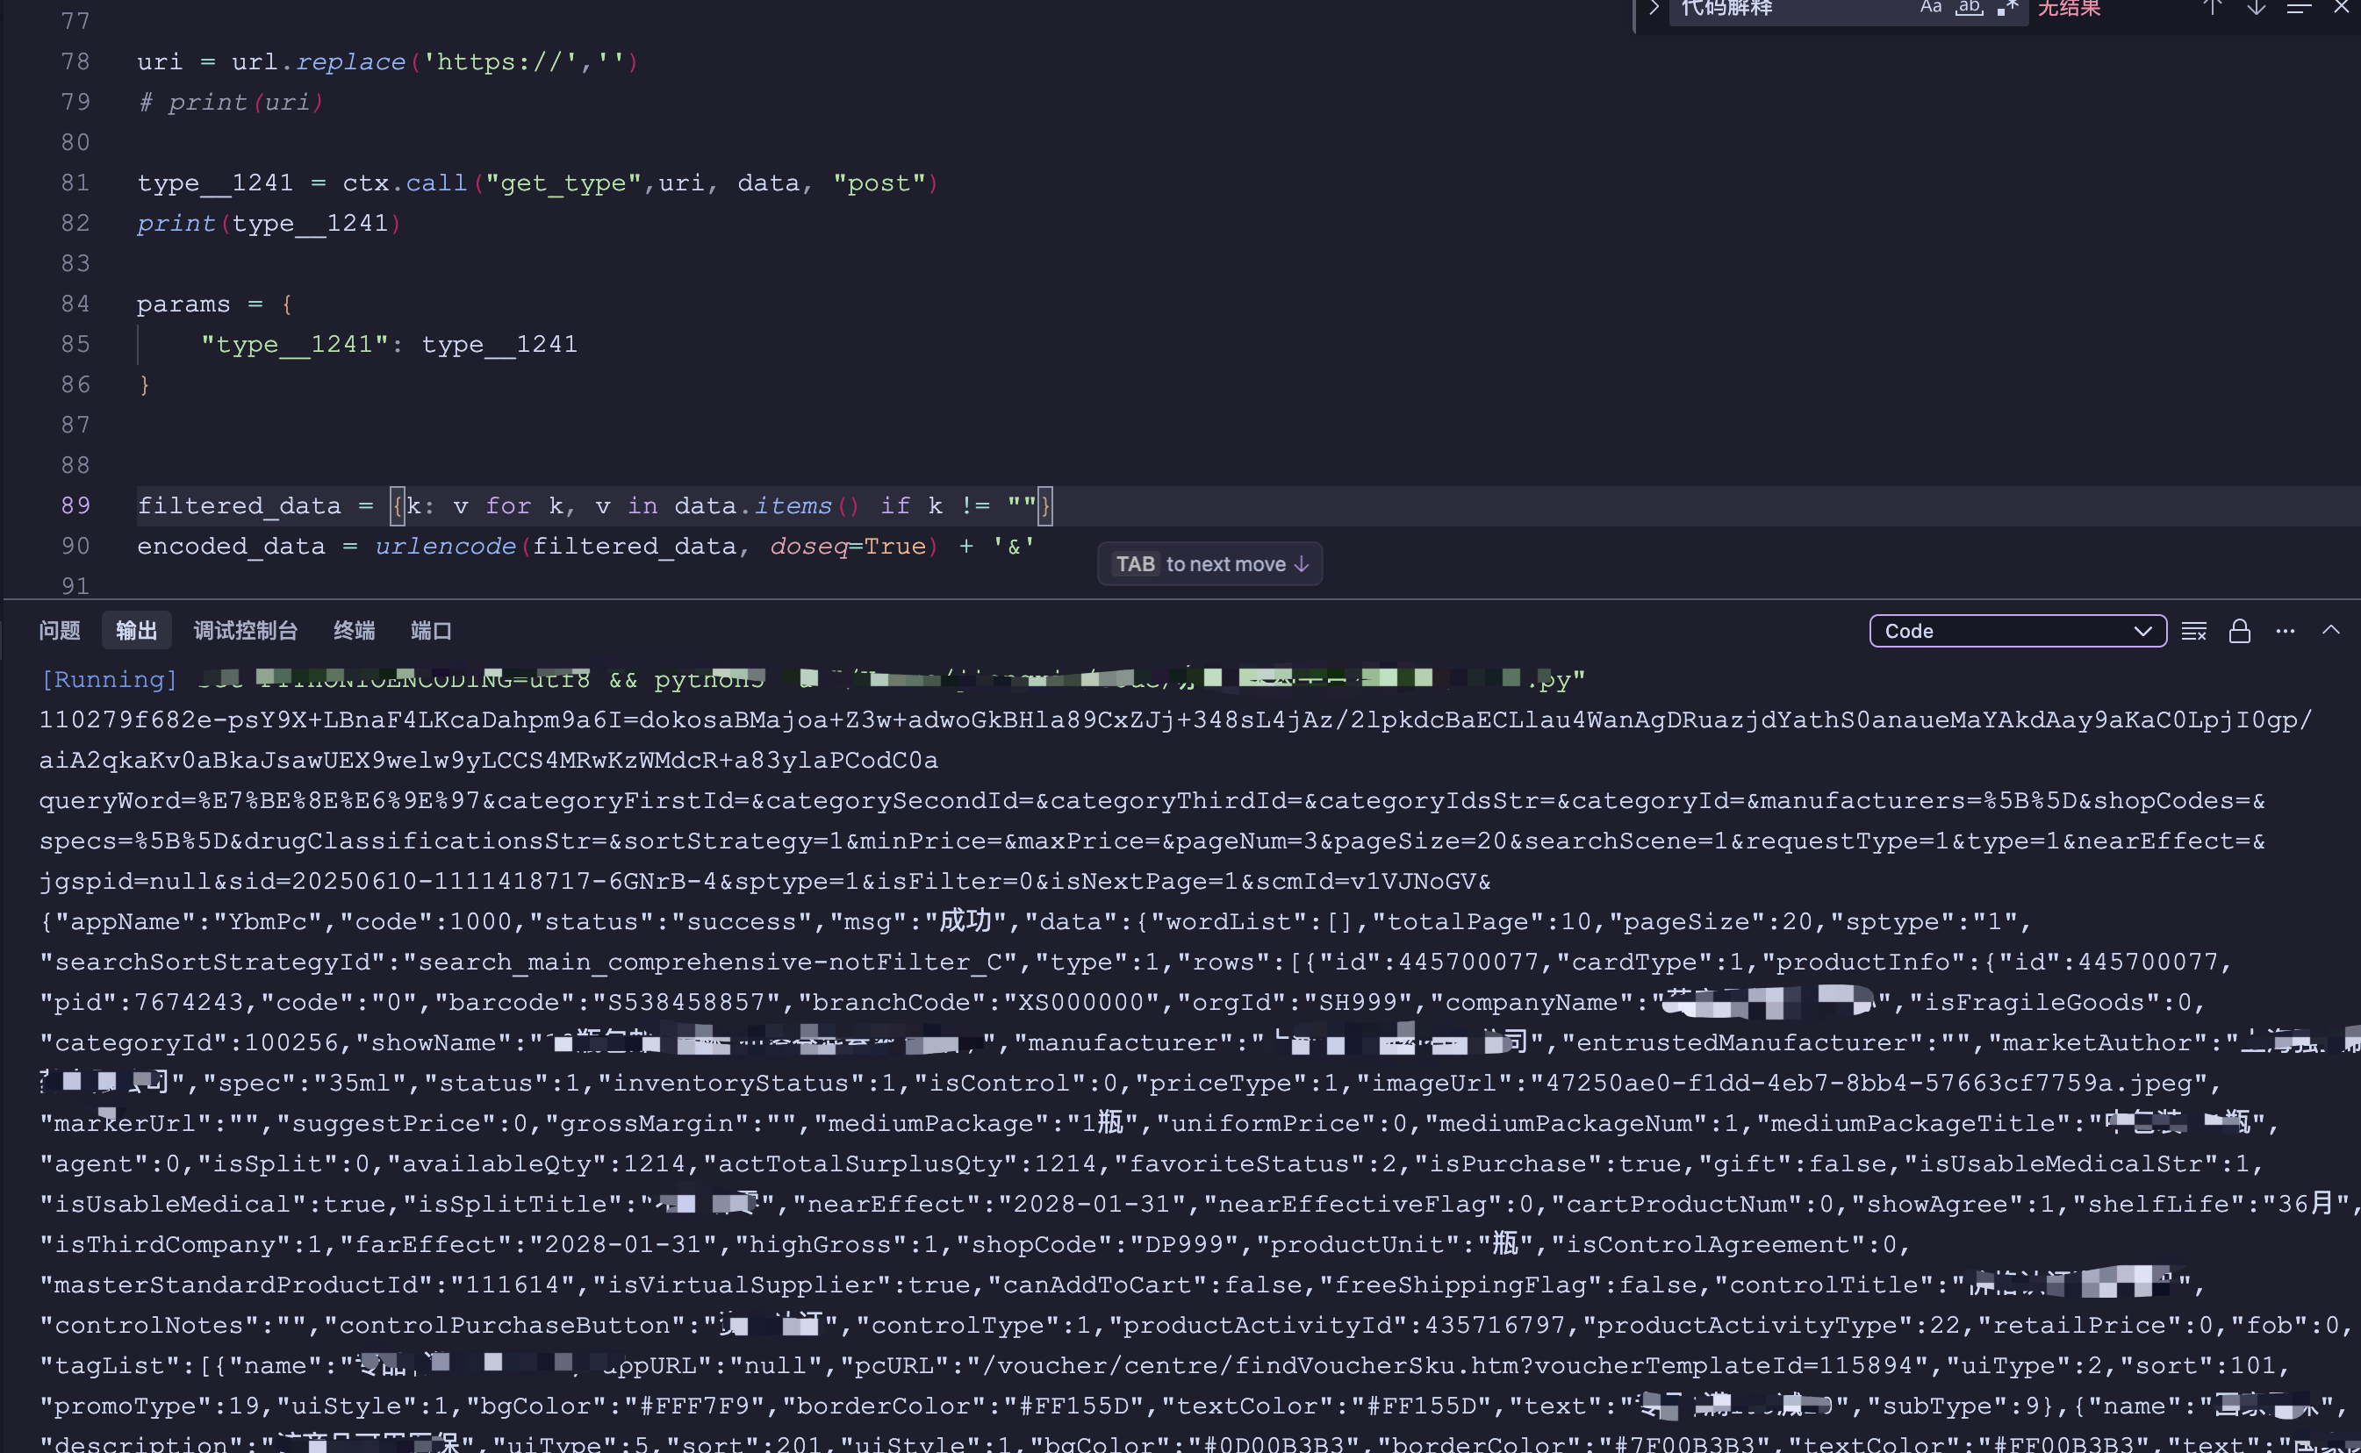Accept the TAB to next move hint
The image size is (2361, 1453).
tap(1210, 564)
